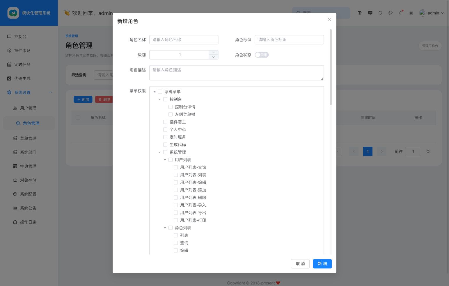The image size is (449, 286).
Task: Open the theme palette icon
Action: point(391,13)
